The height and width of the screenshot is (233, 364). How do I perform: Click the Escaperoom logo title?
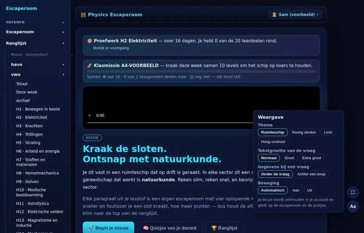point(21,8)
